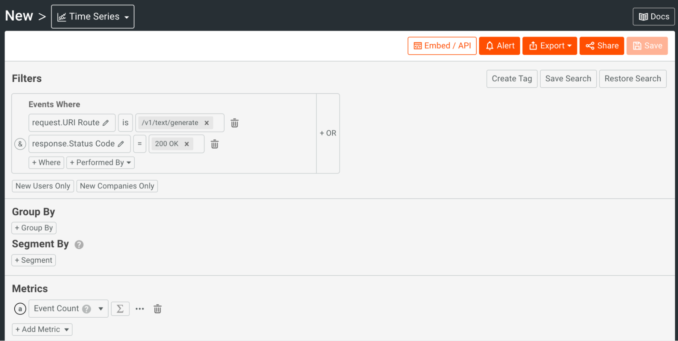Toggle the AND operator between filter conditions
This screenshot has height=341, width=678.
click(20, 144)
